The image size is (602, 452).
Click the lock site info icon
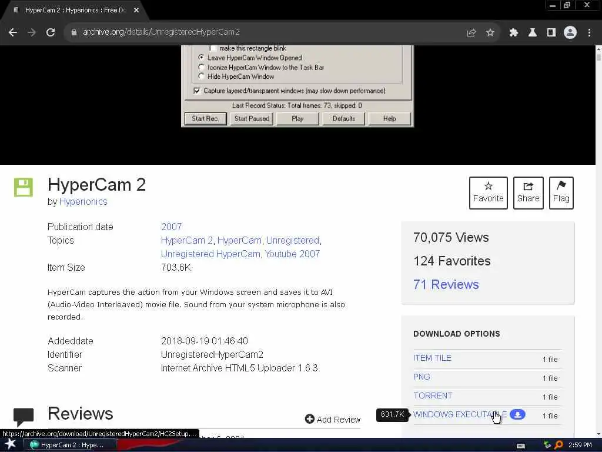pos(73,33)
